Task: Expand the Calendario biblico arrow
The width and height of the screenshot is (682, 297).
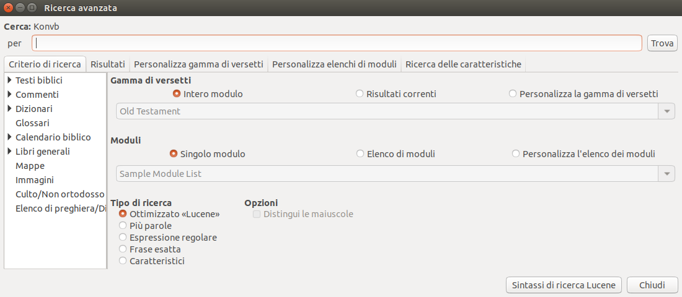Action: (9, 137)
